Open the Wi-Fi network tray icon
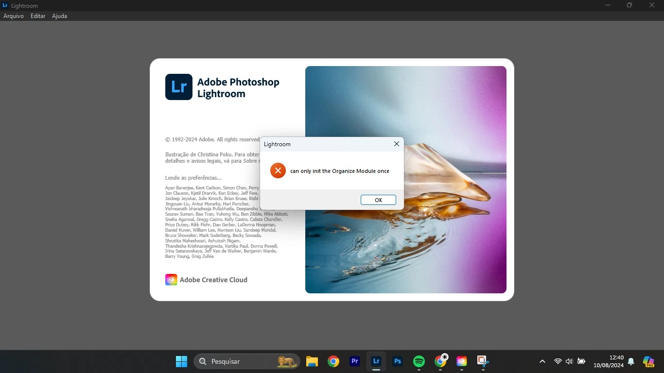 pyautogui.click(x=558, y=361)
